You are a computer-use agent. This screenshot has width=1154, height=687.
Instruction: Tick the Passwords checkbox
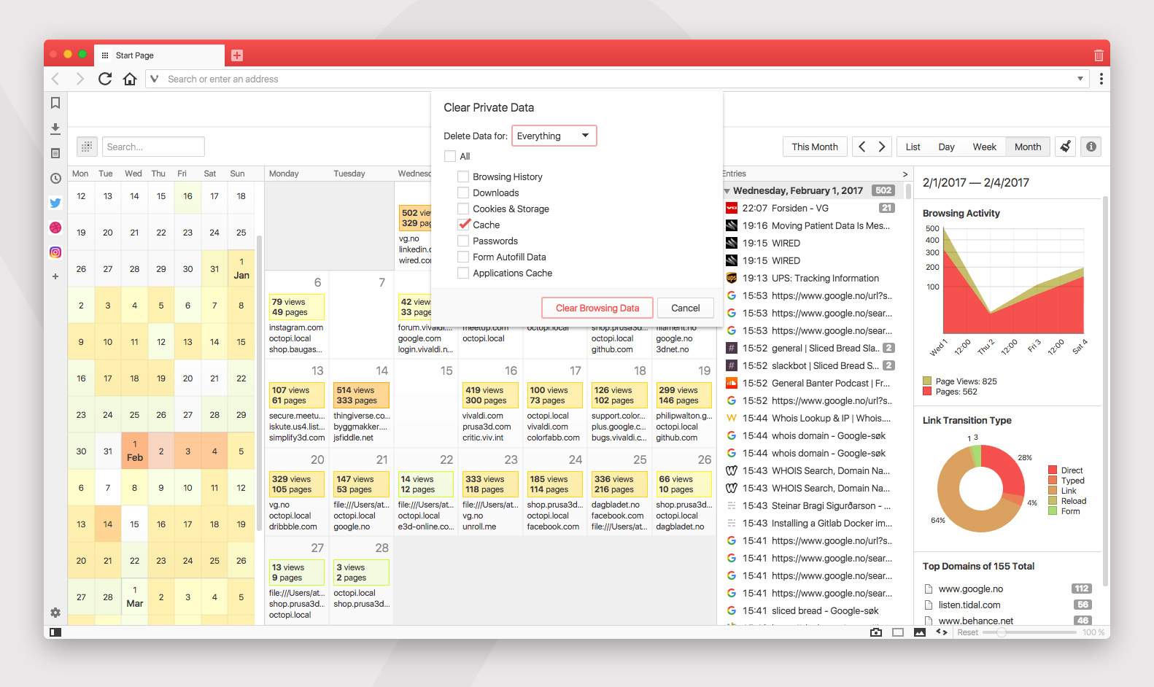(x=463, y=241)
